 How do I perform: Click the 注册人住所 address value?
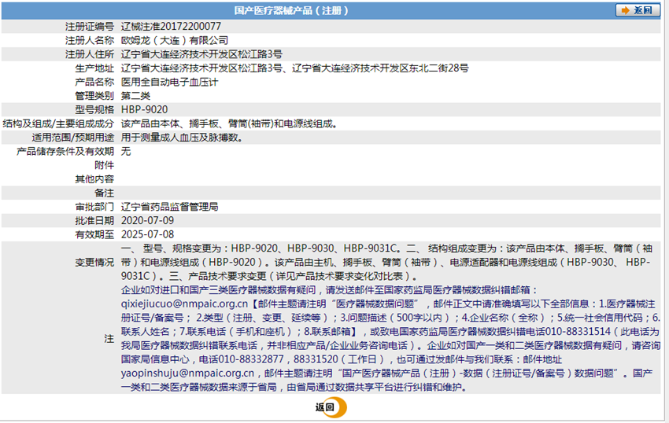click(x=201, y=54)
